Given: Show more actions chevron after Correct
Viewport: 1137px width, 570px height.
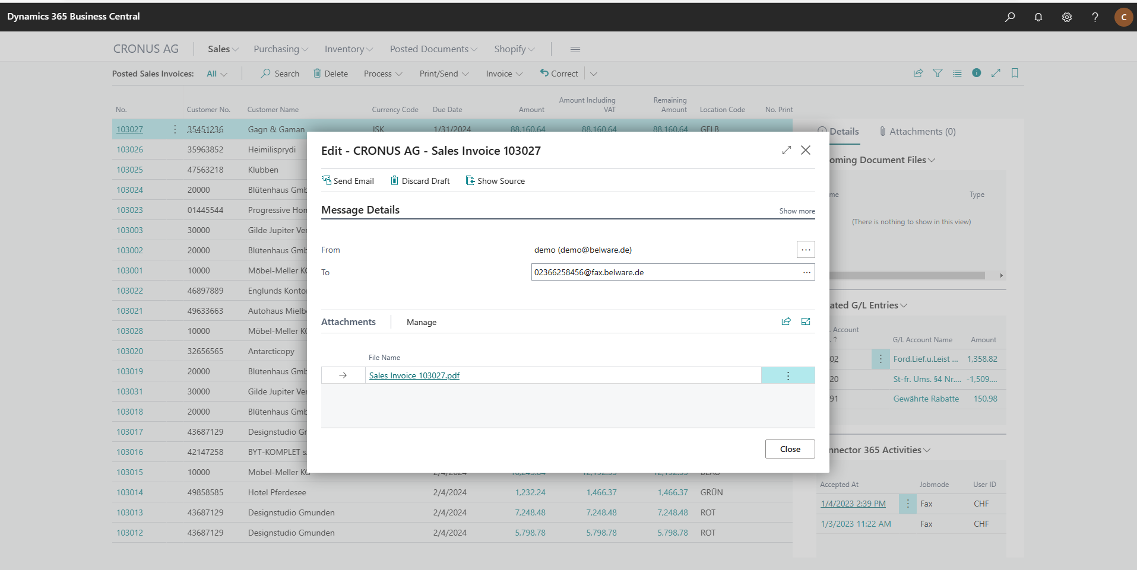Looking at the screenshot, I should [593, 74].
